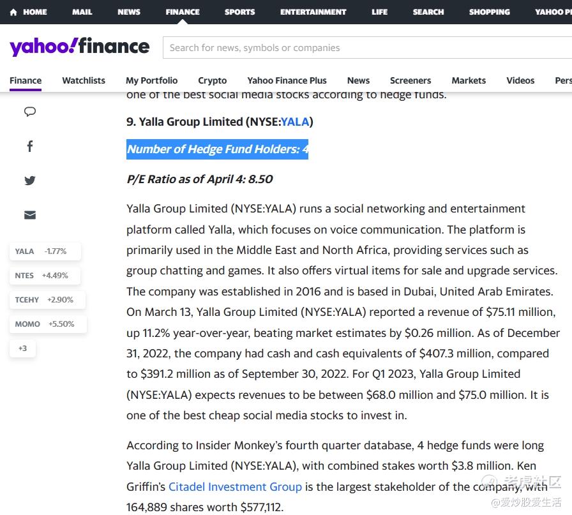Click the Home house icon
572x515 pixels.
coord(13,12)
